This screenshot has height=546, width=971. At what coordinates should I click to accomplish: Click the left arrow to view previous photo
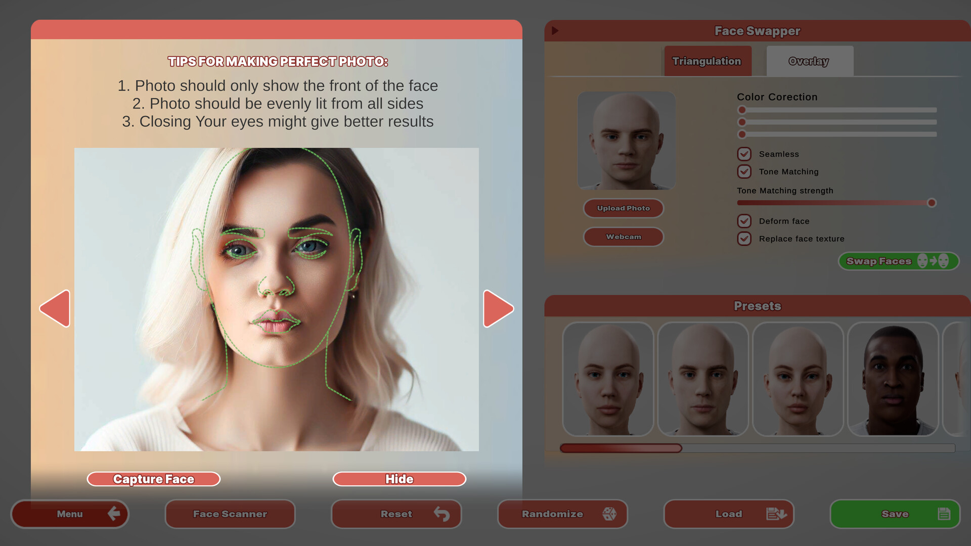pos(56,308)
